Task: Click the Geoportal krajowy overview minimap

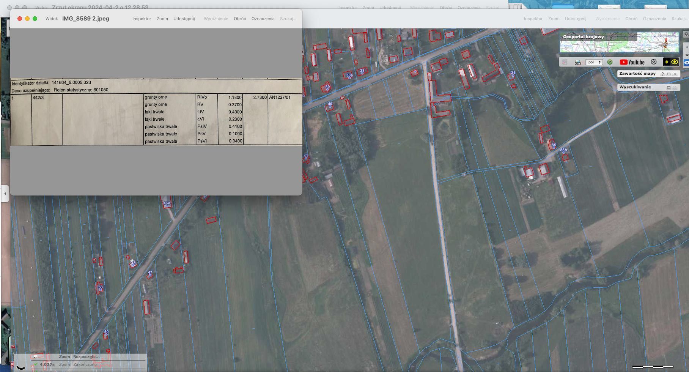Action: [619, 43]
